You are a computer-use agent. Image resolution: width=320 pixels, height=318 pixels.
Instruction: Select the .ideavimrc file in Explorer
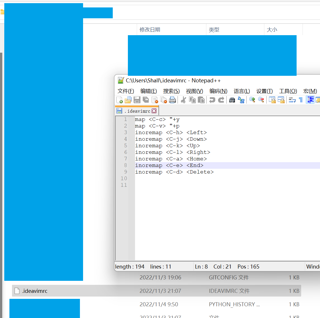pyautogui.click(x=35, y=291)
